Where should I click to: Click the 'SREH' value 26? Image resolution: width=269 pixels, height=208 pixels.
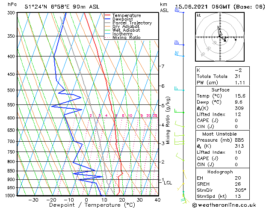[x=238, y=184]
